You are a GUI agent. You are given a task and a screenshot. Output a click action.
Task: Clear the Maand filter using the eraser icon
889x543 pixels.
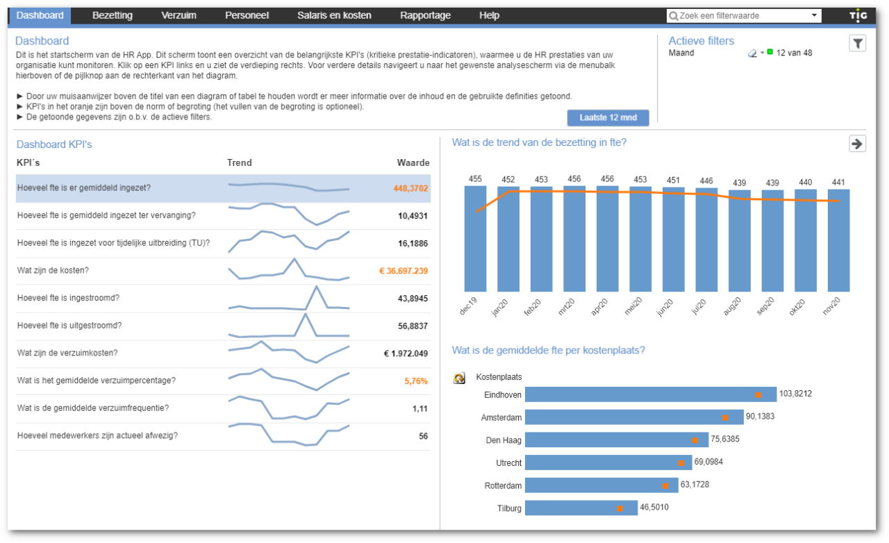click(752, 53)
